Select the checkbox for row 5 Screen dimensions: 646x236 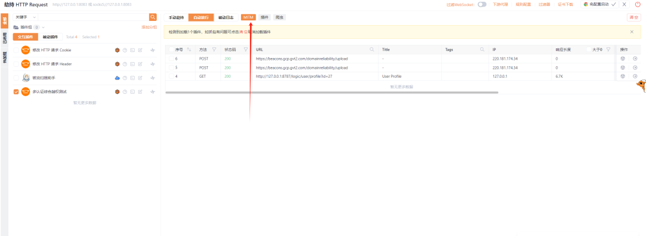pos(172,68)
